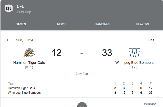163x107 pixels.
Task: Click Hamilton Tiger-Cats name under logo
Action: point(29,63)
